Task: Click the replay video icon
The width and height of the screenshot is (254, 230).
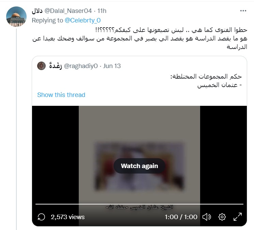Action: 41,217
